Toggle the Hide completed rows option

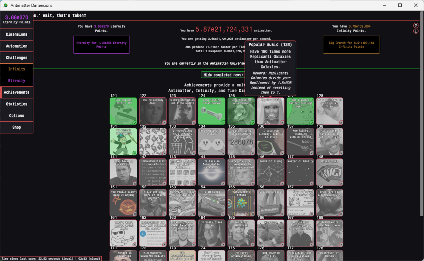point(223,75)
